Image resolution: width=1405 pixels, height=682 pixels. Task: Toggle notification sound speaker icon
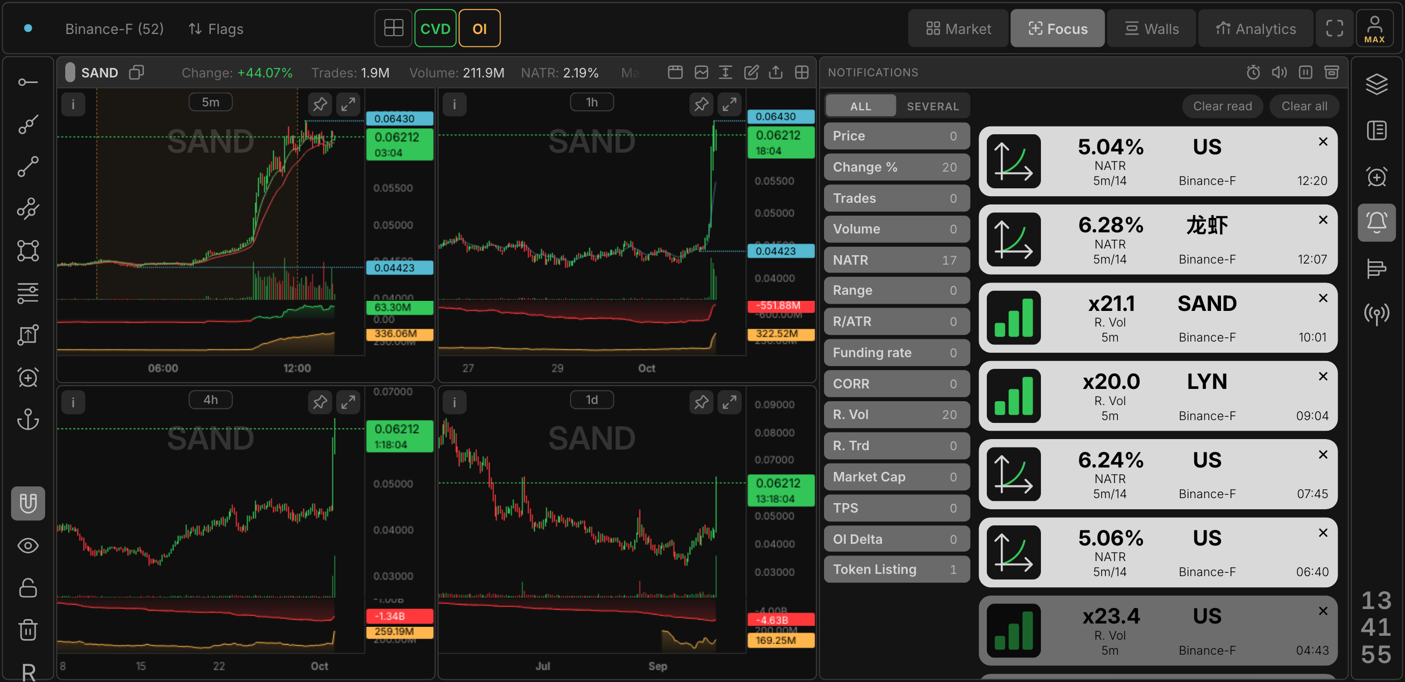point(1280,72)
